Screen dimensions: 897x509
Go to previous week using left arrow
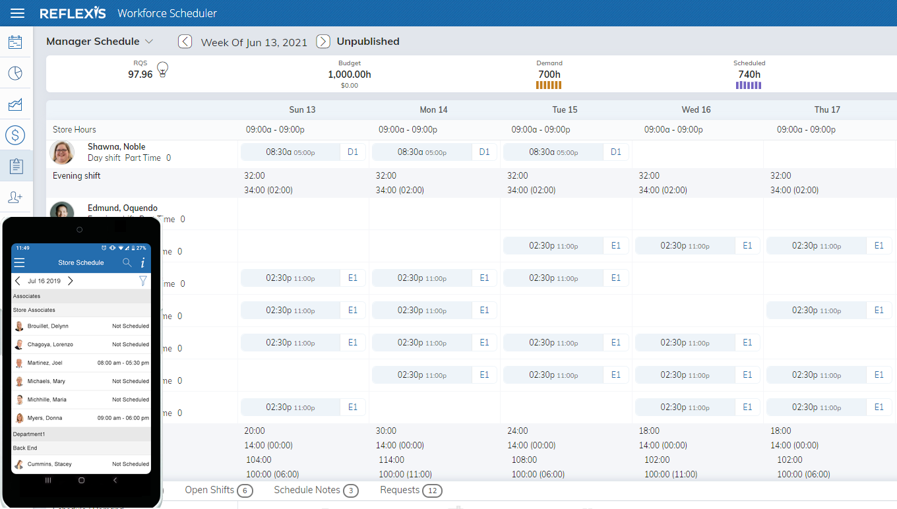(x=185, y=42)
